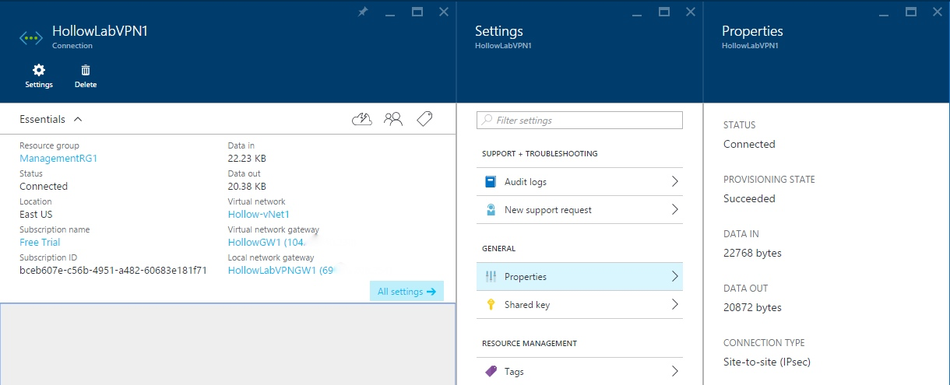Open the HollowLabVPNGW1 local network gateway link
Viewport: 950px width, 385px height.
point(281,271)
